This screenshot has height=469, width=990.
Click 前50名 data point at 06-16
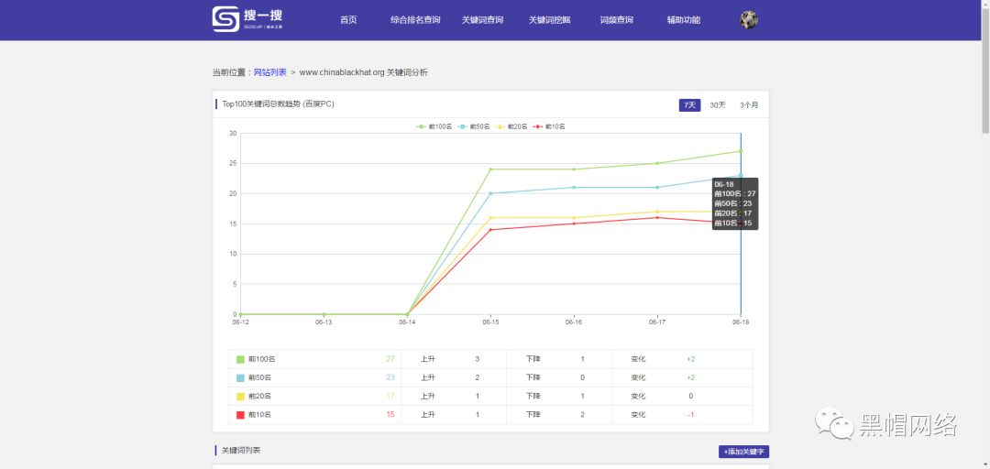click(x=574, y=188)
